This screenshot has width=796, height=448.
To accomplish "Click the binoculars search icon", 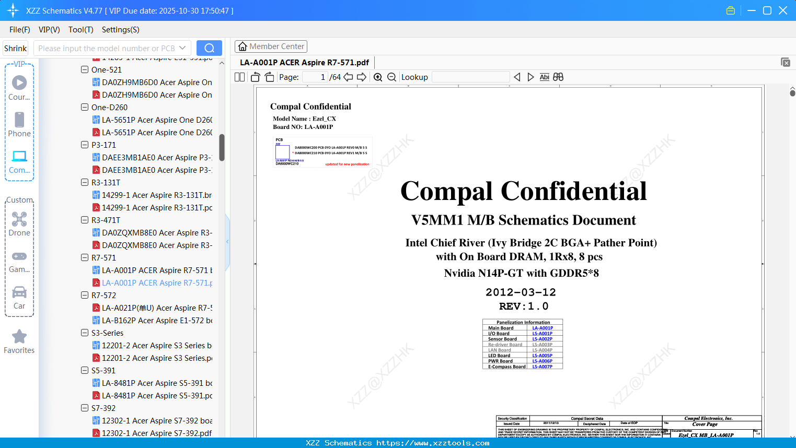I will tap(558, 77).
